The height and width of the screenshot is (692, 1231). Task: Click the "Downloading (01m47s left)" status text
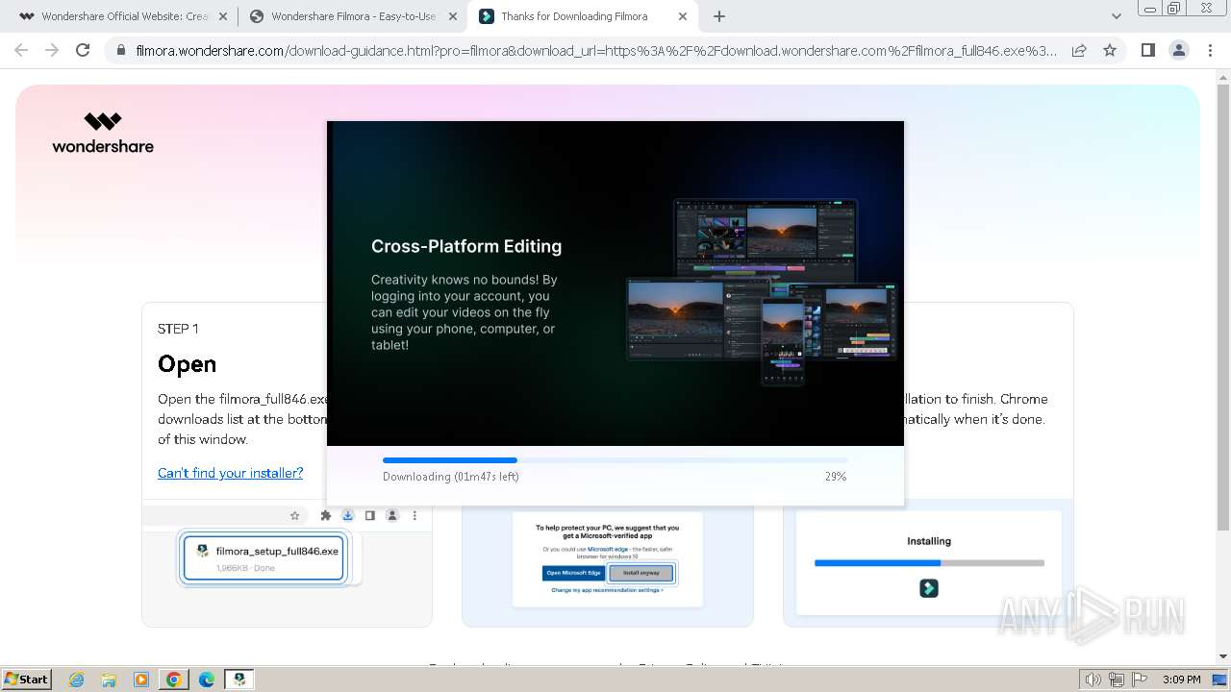pyautogui.click(x=450, y=477)
